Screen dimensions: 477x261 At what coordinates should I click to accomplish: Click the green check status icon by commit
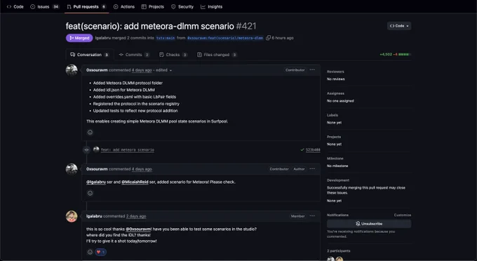click(x=302, y=149)
